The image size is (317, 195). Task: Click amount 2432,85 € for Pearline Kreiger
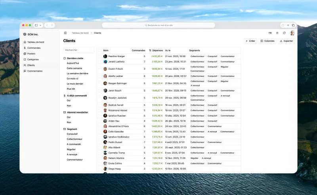[x=157, y=56]
